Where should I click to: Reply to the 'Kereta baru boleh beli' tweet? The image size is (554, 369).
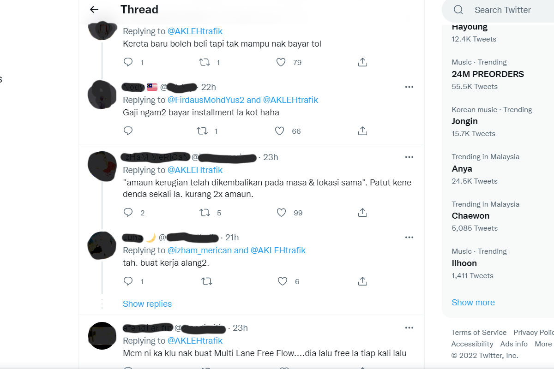coord(128,62)
